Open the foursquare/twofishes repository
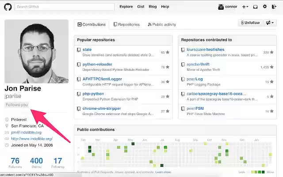Image resolution: width=283 pixels, height=177 pixels. click(x=205, y=50)
